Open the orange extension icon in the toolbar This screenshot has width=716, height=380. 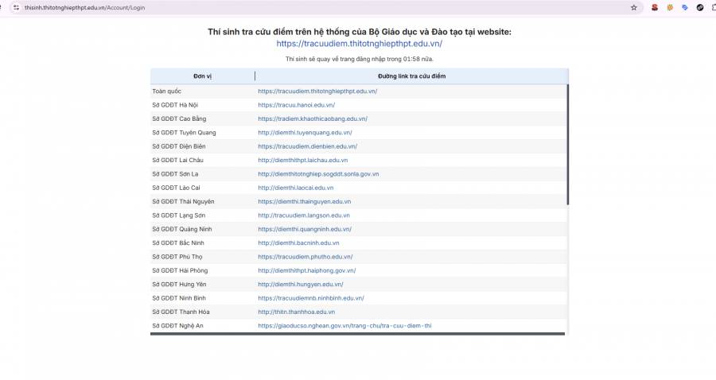670,8
